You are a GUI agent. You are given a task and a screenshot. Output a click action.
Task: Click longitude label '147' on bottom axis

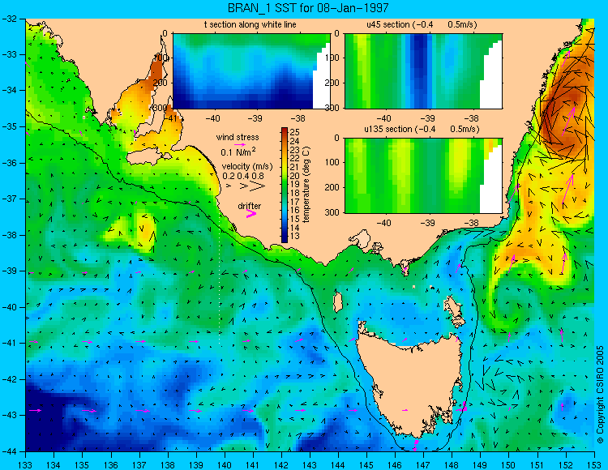tap(423, 465)
